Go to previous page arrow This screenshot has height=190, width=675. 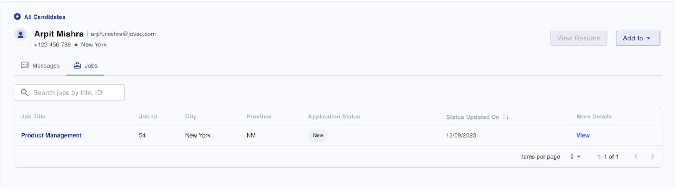click(x=636, y=156)
